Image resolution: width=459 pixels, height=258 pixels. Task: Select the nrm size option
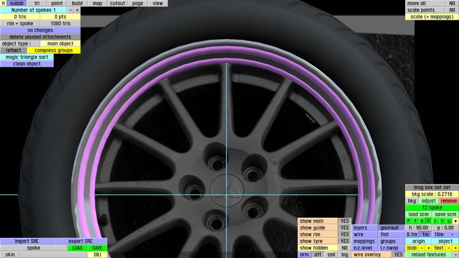coord(304,255)
